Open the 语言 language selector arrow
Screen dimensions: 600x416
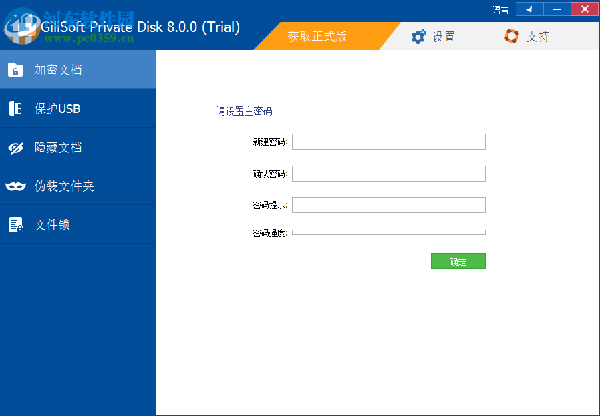point(529,9)
